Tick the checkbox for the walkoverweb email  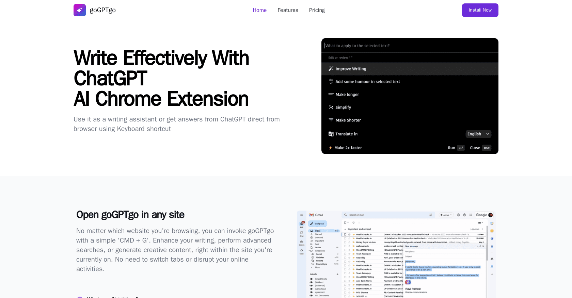345,246
